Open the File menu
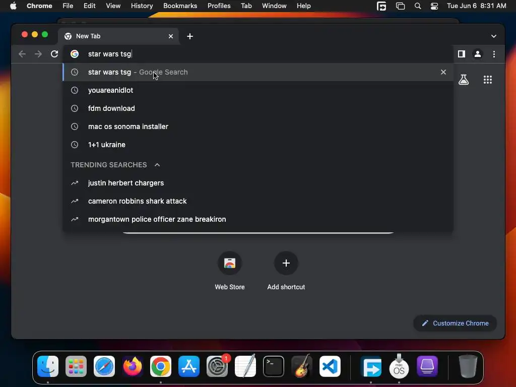The height and width of the screenshot is (387, 516). 68,6
